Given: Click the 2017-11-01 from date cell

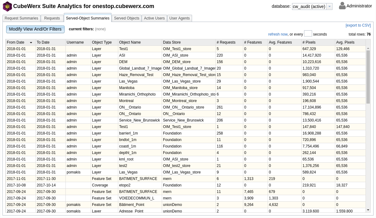Looking at the screenshot, I should [20, 179].
